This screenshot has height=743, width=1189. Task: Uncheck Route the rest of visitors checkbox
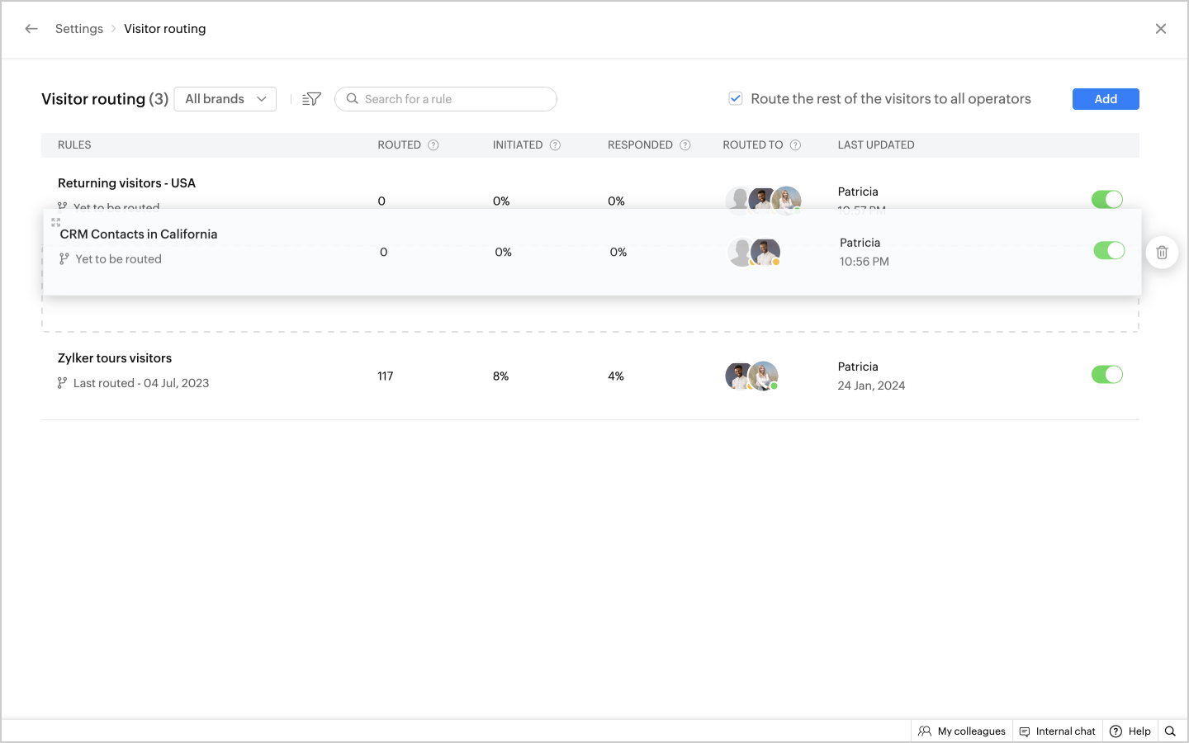tap(736, 99)
